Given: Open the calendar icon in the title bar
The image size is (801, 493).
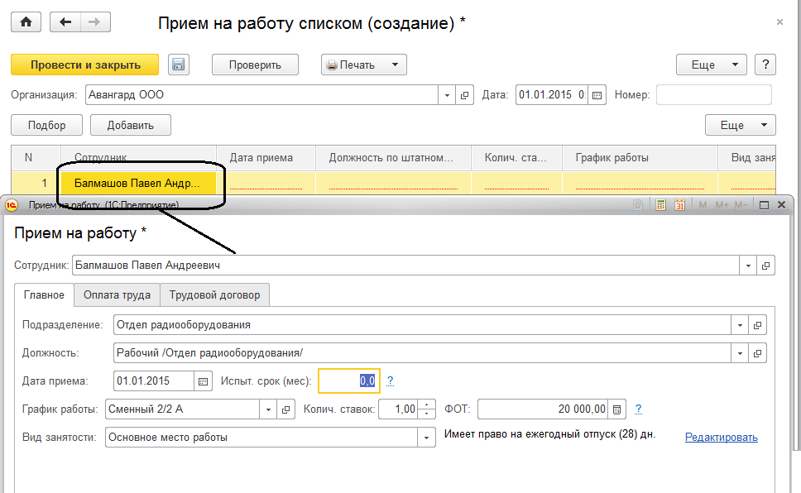Looking at the screenshot, I should [x=680, y=205].
